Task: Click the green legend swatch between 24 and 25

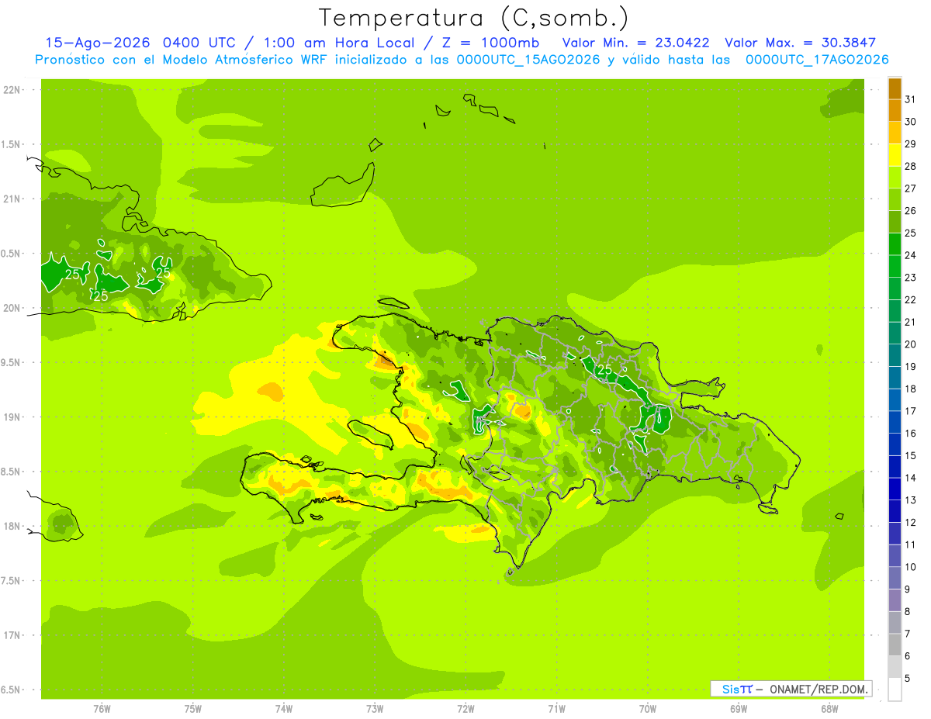Action: [895, 244]
